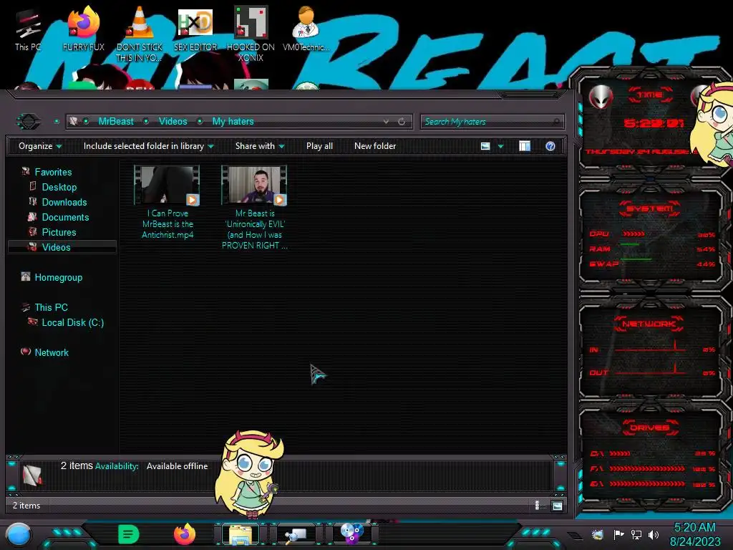Click the New folder button

click(375, 146)
